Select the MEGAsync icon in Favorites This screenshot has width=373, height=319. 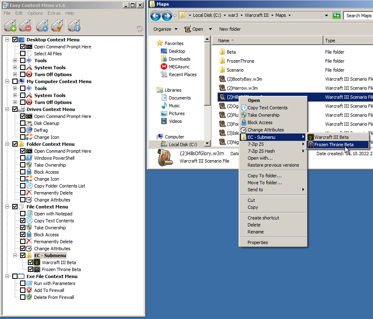(x=164, y=67)
